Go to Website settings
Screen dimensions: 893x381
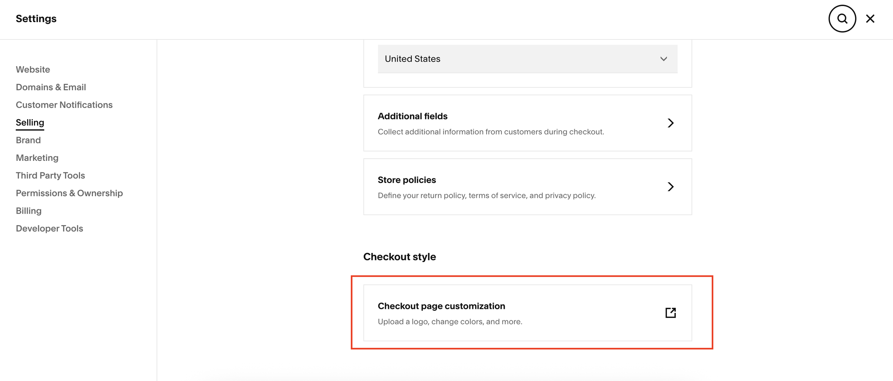[x=33, y=70]
